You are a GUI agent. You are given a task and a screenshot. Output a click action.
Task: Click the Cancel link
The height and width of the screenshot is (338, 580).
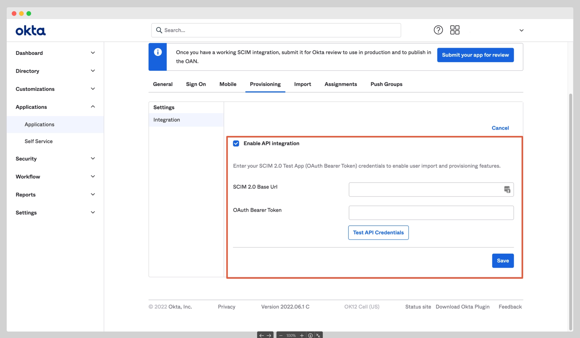[x=500, y=128]
